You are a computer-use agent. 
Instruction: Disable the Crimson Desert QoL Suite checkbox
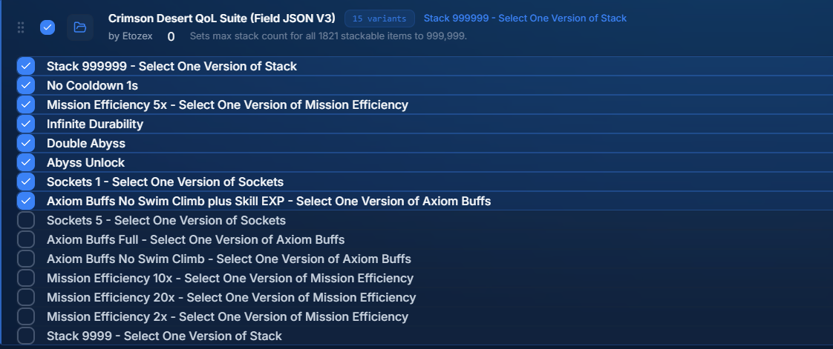coord(48,27)
